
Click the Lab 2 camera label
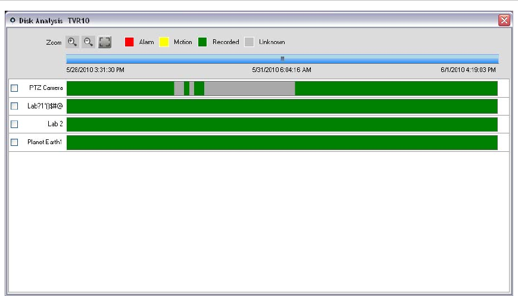click(55, 124)
